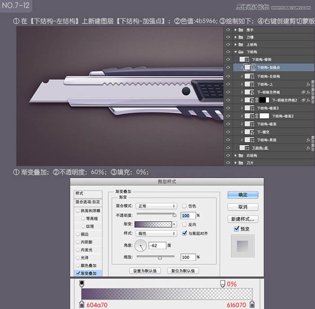Click the folder icon of group 上结构
Viewport: 315px width, 309px height.
(x=241, y=45)
